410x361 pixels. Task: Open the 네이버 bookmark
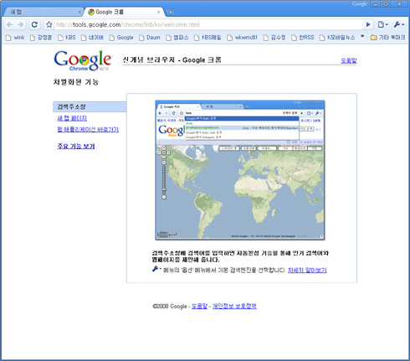tap(92, 38)
